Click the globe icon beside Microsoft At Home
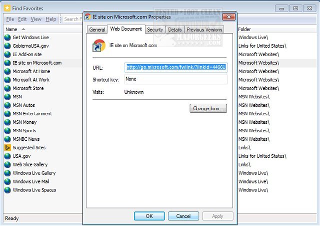This screenshot has width=320, height=226. coord(7,71)
